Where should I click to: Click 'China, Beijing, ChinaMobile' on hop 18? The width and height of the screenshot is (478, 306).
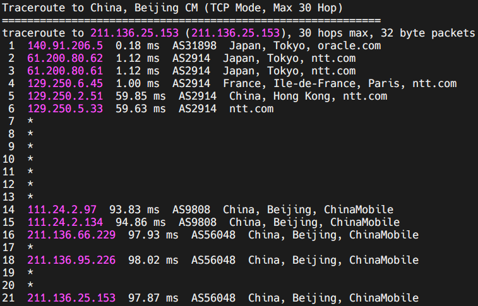pyautogui.click(x=333, y=260)
